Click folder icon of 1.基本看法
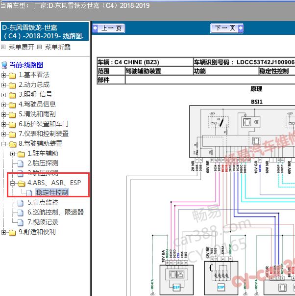The width and height of the screenshot is (295, 296). (12, 76)
